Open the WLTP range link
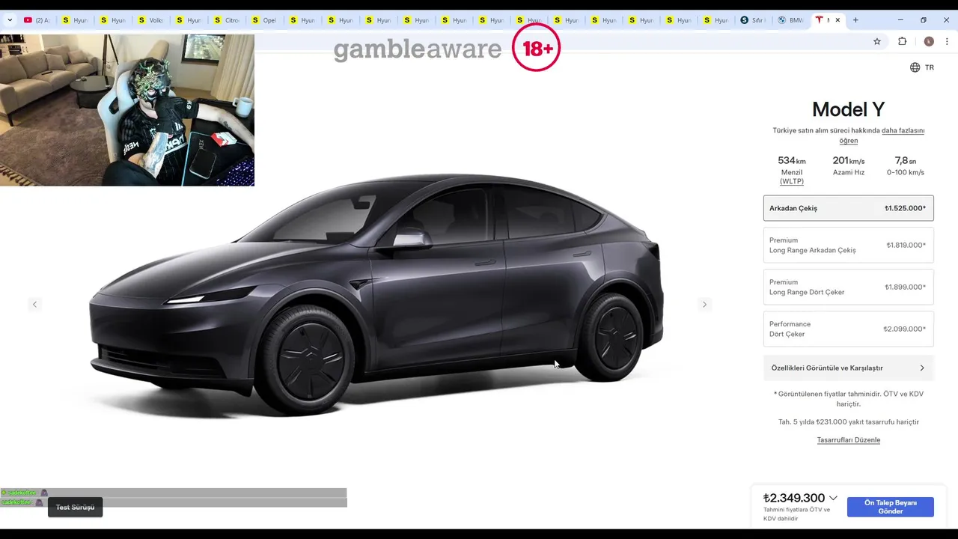Image resolution: width=958 pixels, height=539 pixels. click(x=791, y=181)
